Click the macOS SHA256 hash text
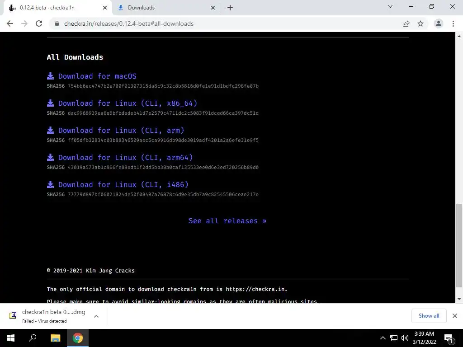Viewport: 463px width, 347px height. point(163,86)
